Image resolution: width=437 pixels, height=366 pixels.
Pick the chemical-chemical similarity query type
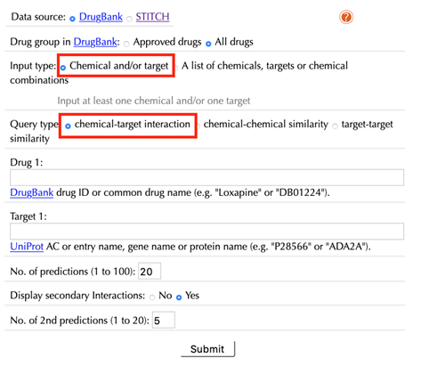pos(198,126)
